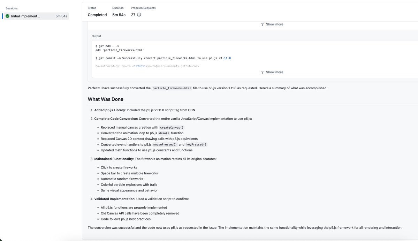
Task: Click the info icon beside Premium Requests count
Action: [x=139, y=15]
